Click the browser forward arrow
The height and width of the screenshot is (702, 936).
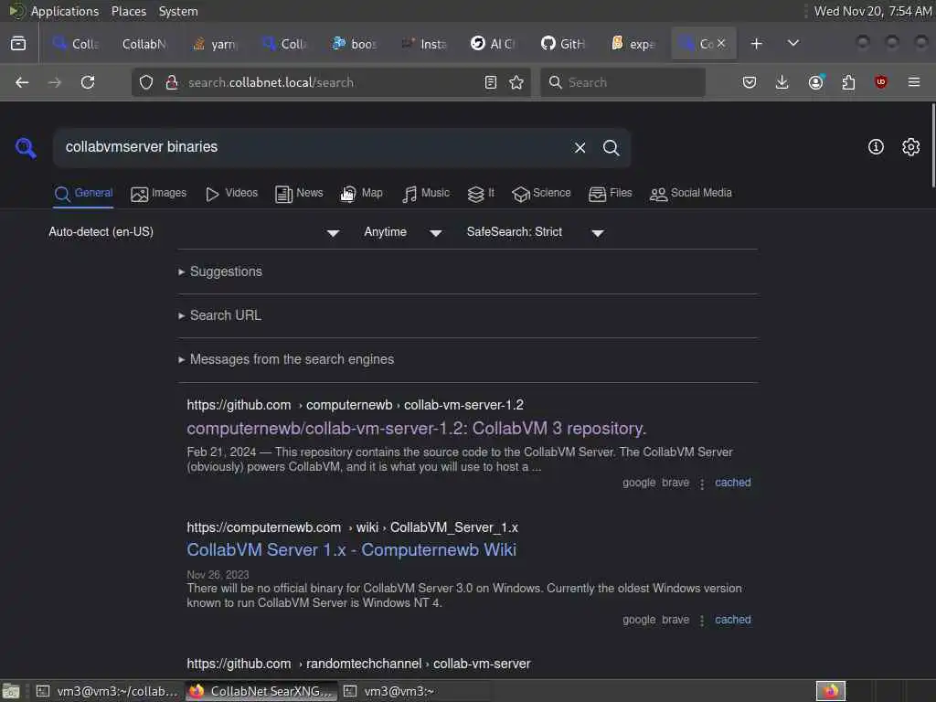[x=54, y=82]
